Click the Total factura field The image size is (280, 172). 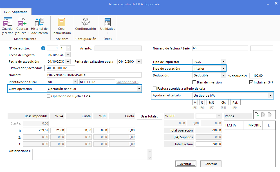pyautogui.click(x=209, y=144)
